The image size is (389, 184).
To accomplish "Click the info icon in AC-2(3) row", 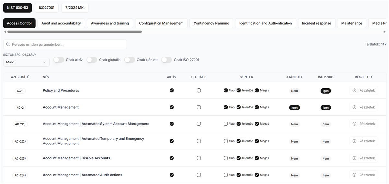I will tap(354, 158).
